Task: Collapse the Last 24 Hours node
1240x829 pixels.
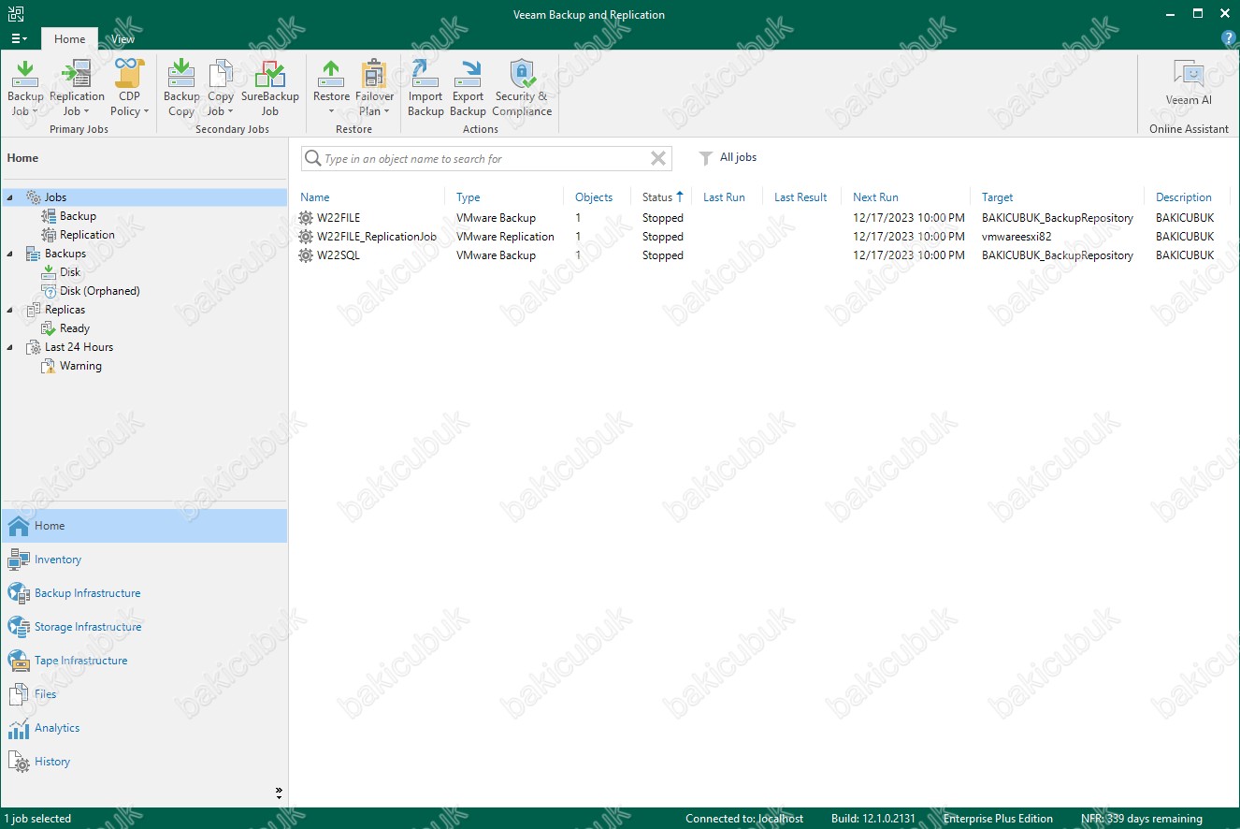Action: click(x=9, y=347)
